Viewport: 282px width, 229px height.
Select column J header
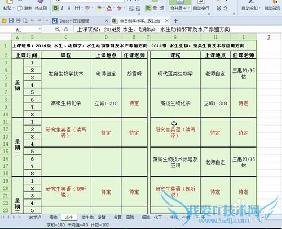click(269, 37)
